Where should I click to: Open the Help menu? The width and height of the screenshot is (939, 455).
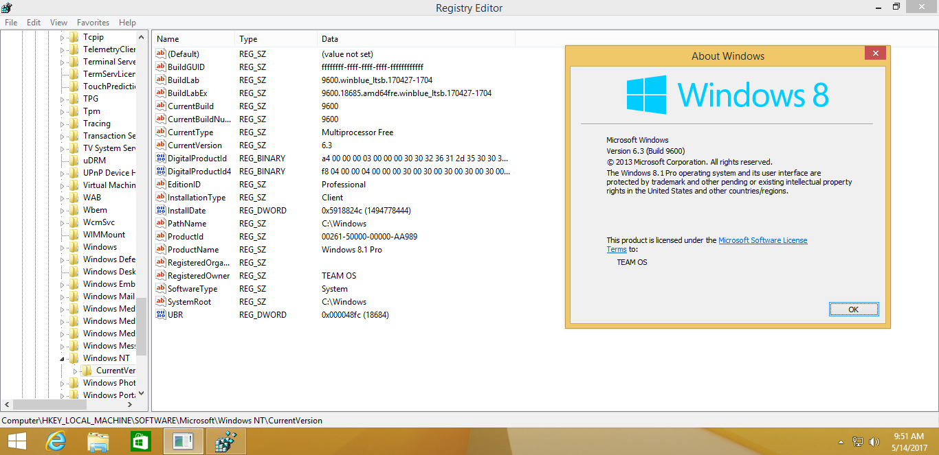point(127,23)
